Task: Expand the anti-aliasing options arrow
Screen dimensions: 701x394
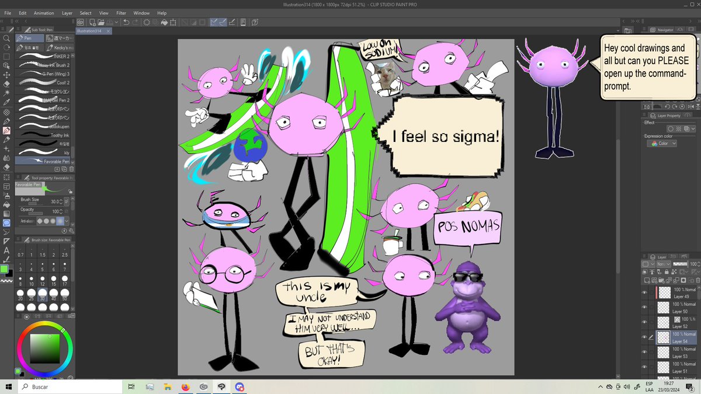Action: click(x=67, y=221)
